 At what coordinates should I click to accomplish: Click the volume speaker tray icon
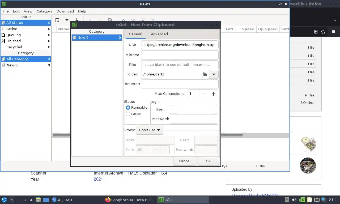(294, 200)
